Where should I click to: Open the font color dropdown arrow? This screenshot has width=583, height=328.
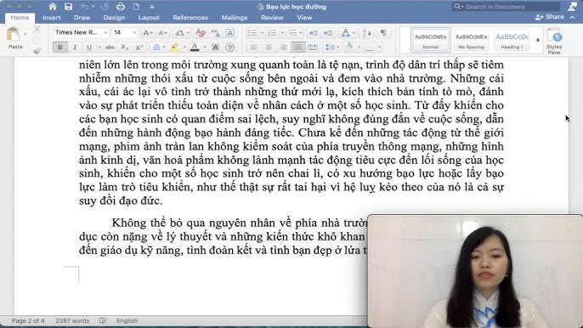(205, 48)
